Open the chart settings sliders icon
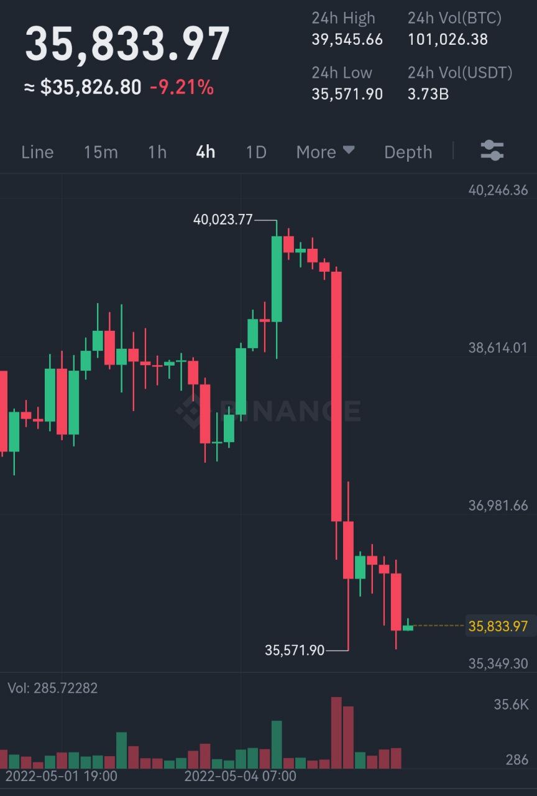The height and width of the screenshot is (796, 537). click(x=492, y=151)
